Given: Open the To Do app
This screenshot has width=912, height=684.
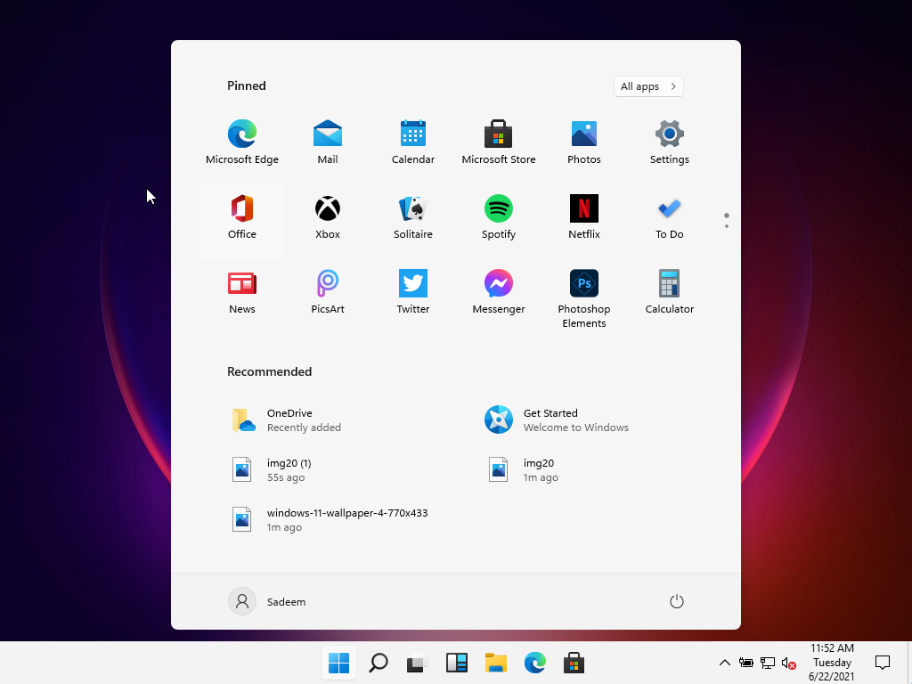Looking at the screenshot, I should (670, 217).
